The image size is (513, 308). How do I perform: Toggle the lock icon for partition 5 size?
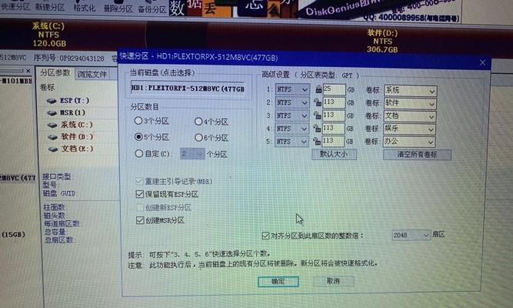pyautogui.click(x=316, y=141)
